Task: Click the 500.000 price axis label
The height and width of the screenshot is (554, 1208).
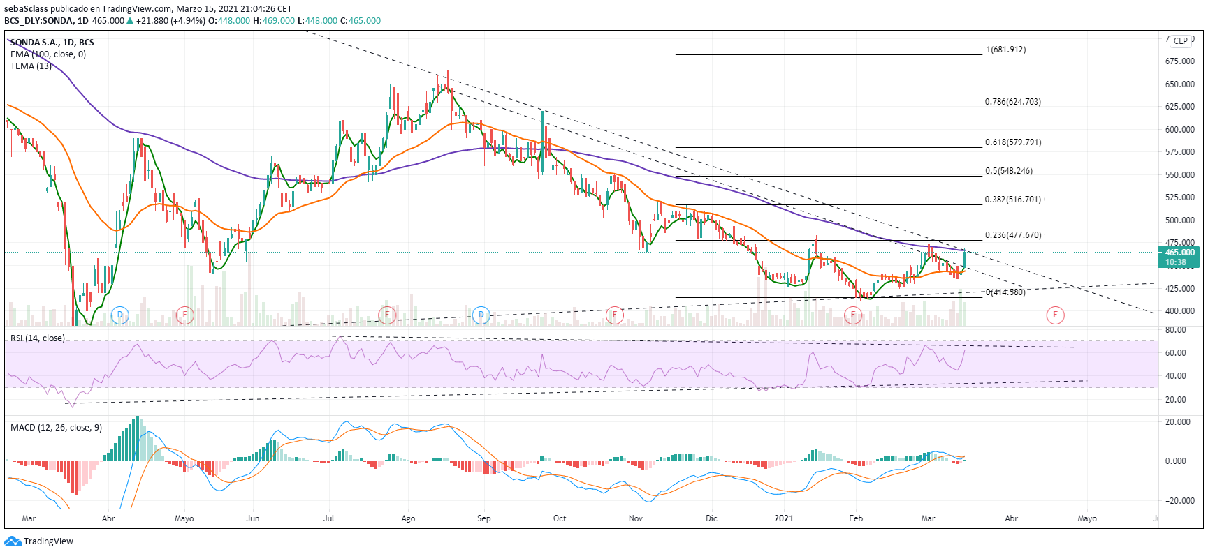Action: coord(1180,220)
